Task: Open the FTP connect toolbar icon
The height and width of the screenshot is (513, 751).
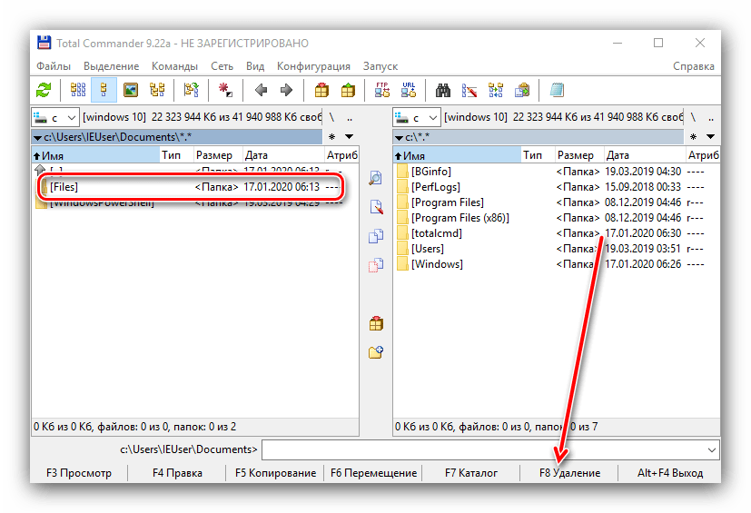Action: coord(382,90)
